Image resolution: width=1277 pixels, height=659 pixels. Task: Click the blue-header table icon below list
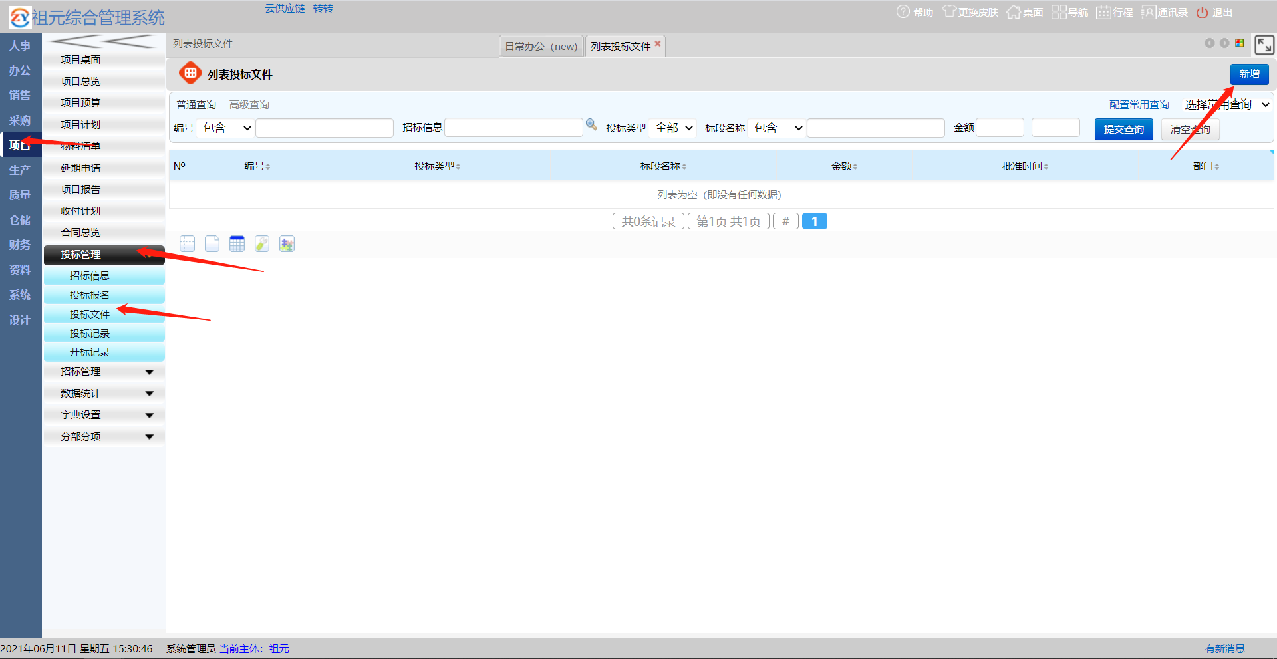coord(237,244)
